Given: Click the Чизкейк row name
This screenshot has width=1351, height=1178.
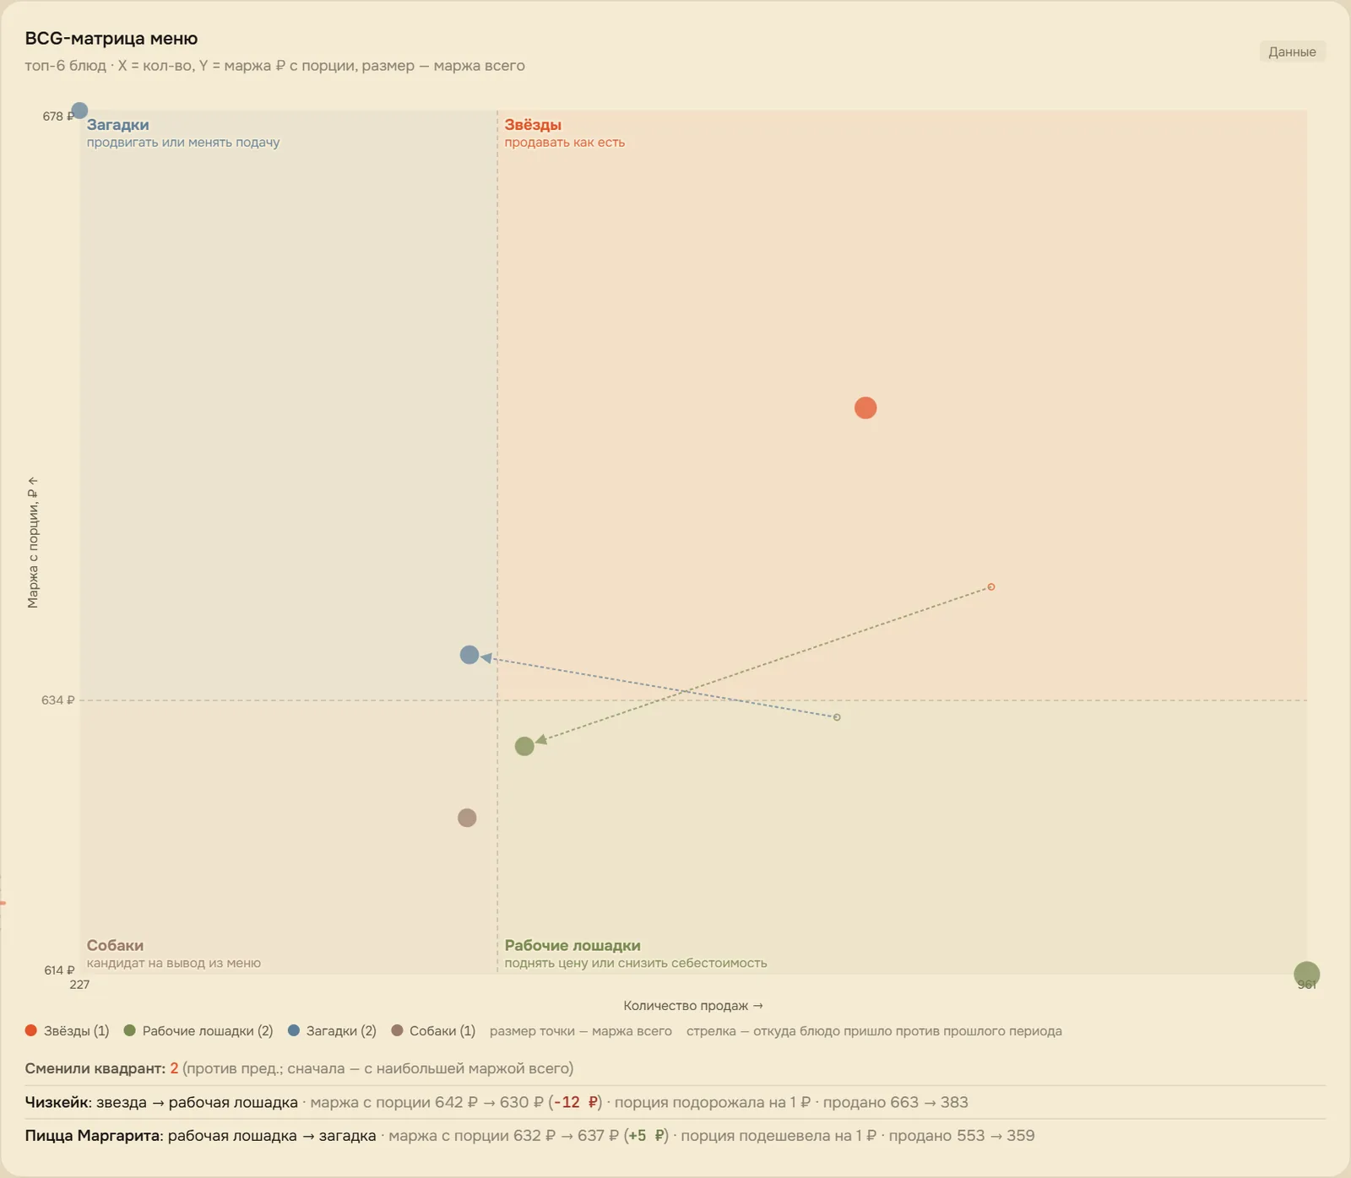Looking at the screenshot, I should [x=57, y=1102].
